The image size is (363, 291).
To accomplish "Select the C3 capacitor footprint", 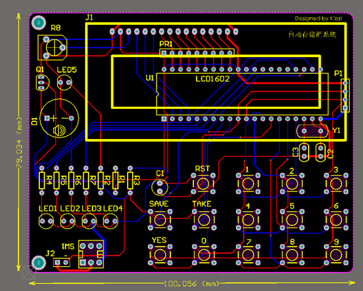I will (304, 152).
